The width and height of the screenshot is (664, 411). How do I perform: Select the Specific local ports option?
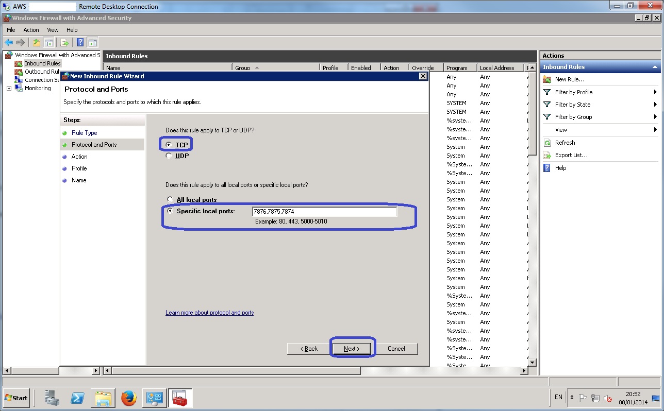pos(170,211)
